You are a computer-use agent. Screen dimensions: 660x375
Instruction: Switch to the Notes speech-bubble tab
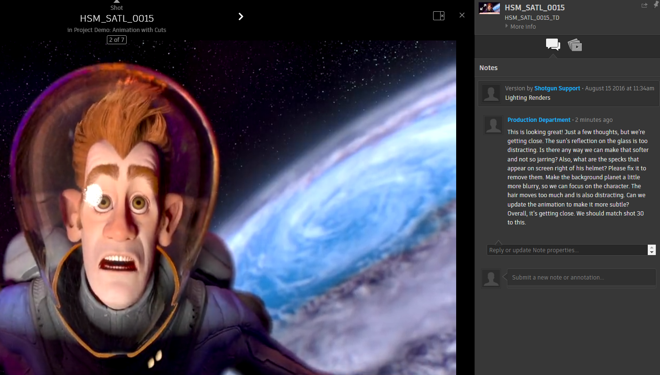pos(553,45)
